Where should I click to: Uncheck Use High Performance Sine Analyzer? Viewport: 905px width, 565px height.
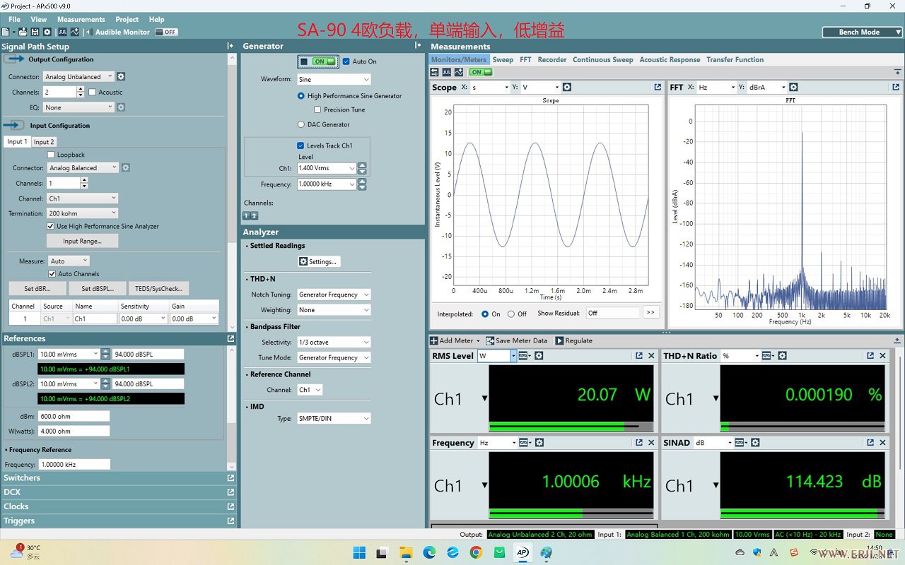(x=51, y=226)
